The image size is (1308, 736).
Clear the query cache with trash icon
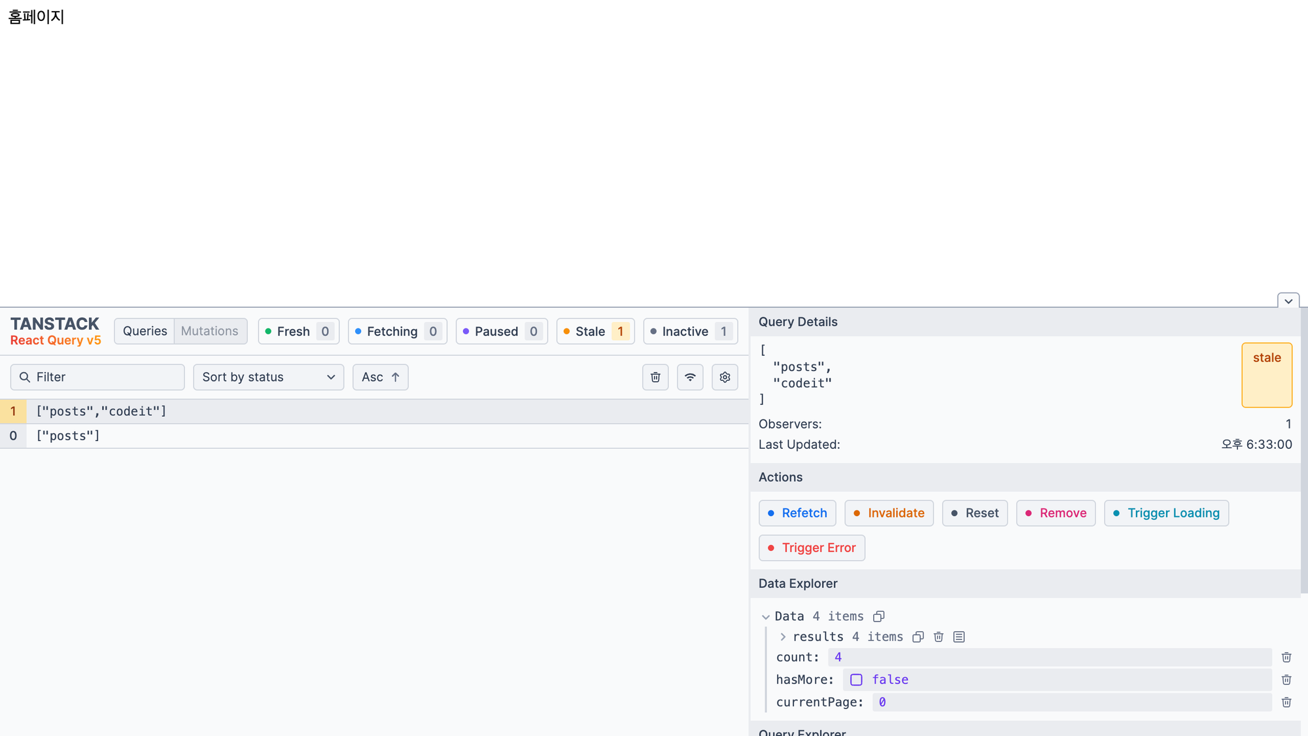[x=655, y=377]
